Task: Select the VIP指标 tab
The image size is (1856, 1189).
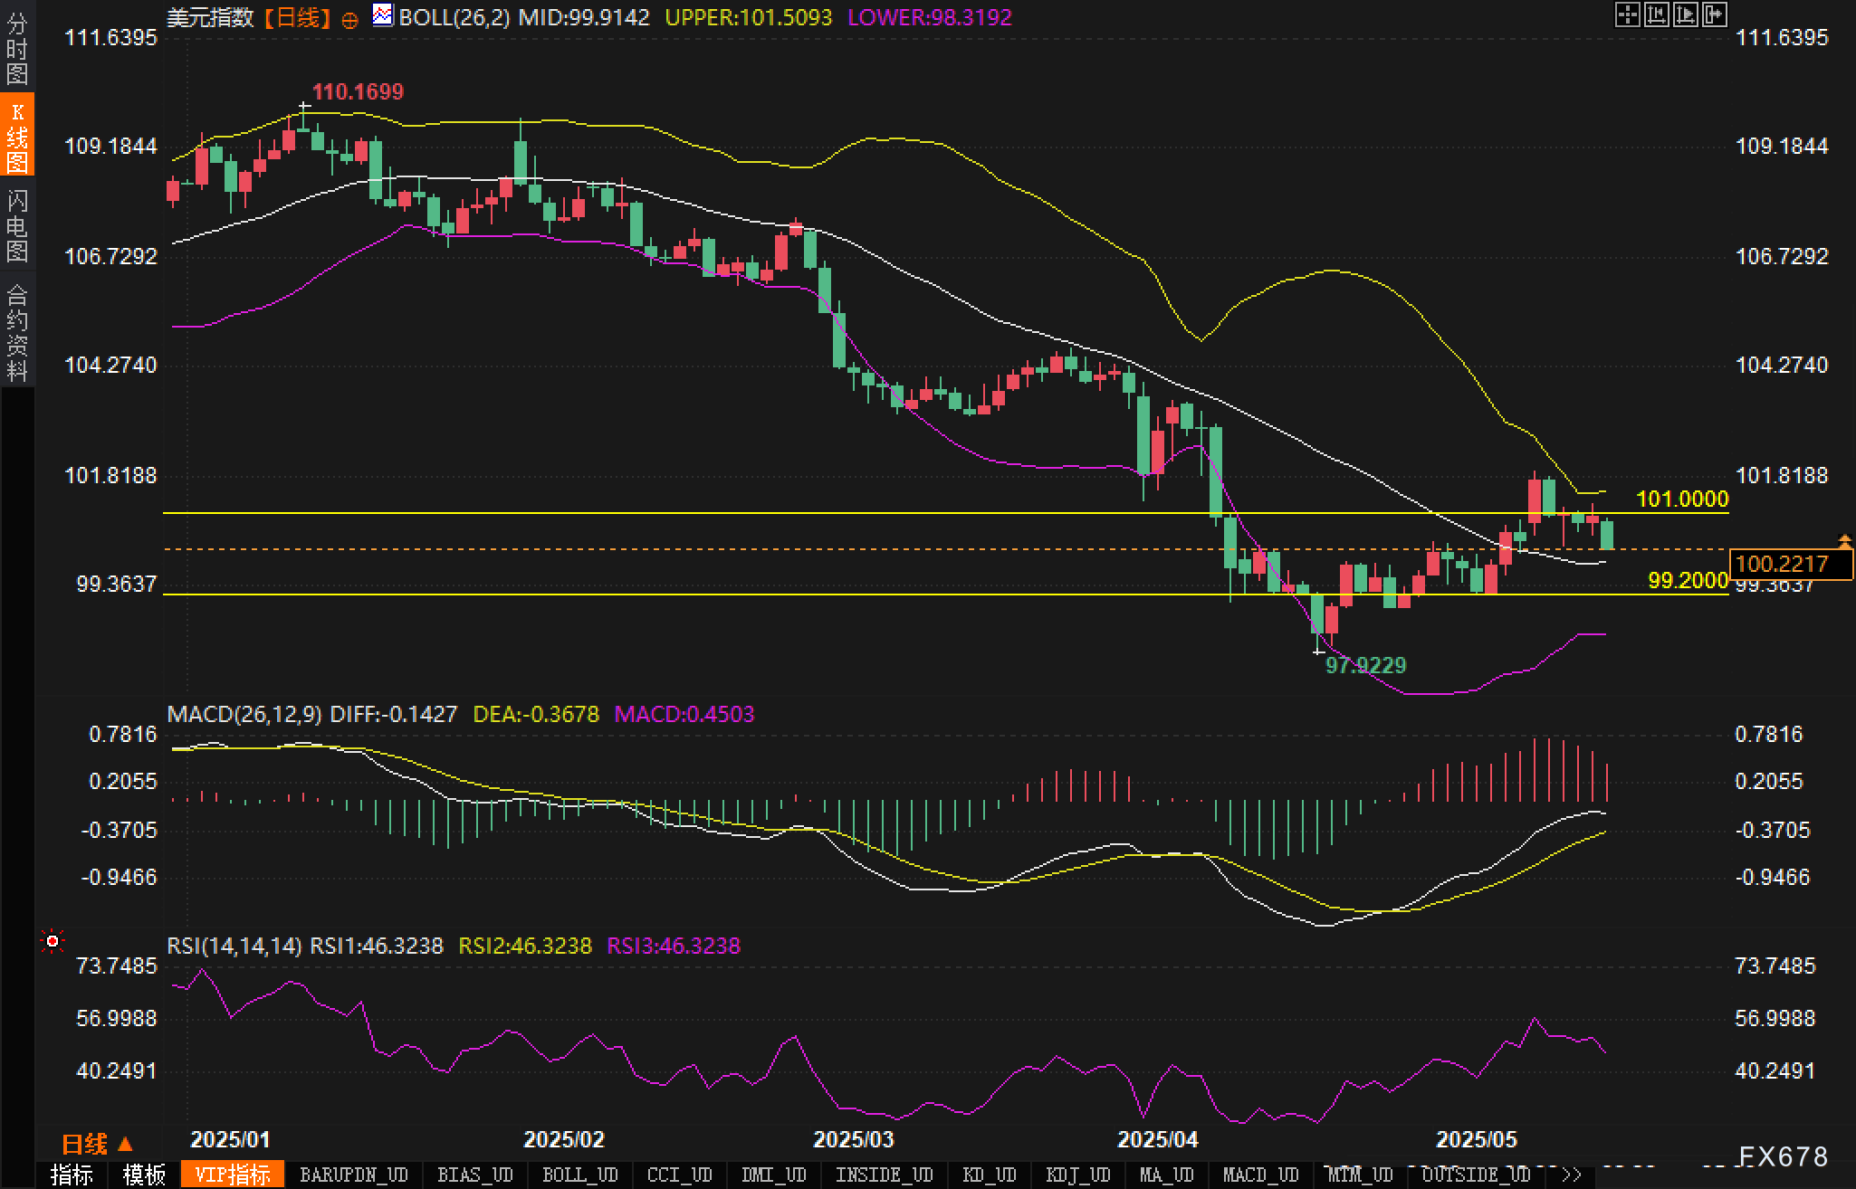Action: click(233, 1175)
